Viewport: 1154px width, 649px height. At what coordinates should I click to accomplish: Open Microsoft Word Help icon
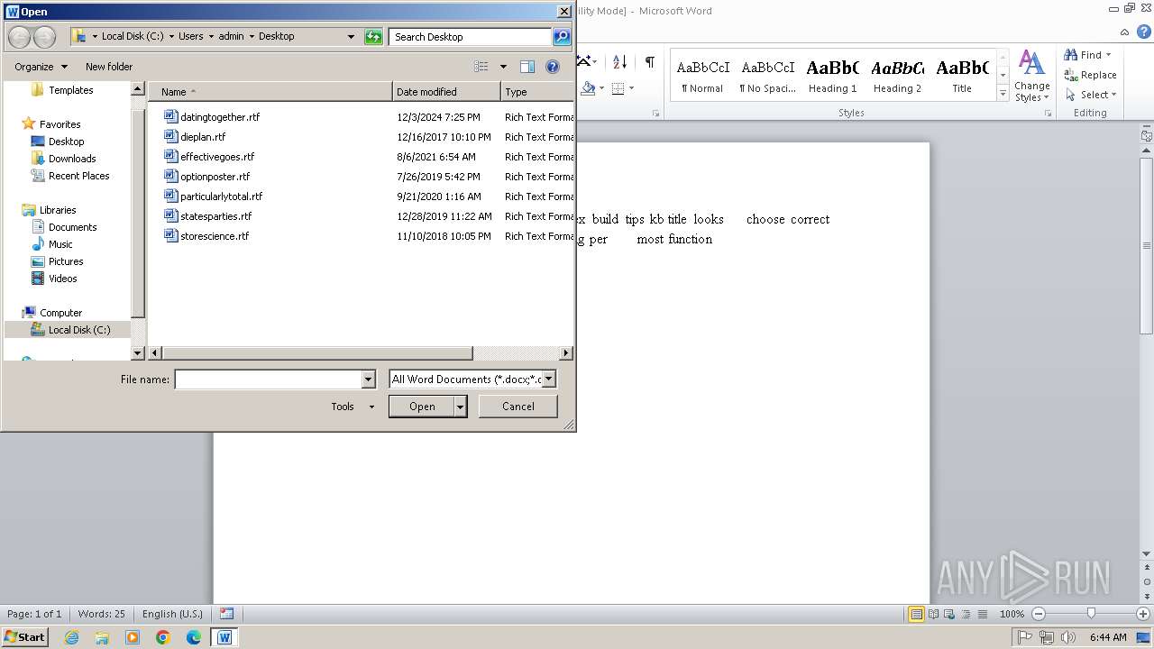click(x=1143, y=32)
